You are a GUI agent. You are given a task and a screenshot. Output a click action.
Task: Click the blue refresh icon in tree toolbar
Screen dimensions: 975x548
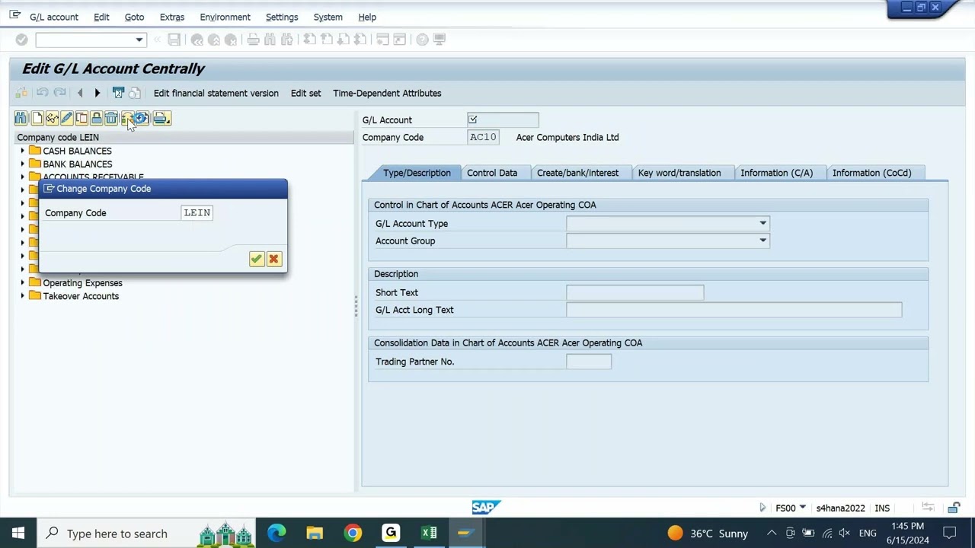coord(142,118)
